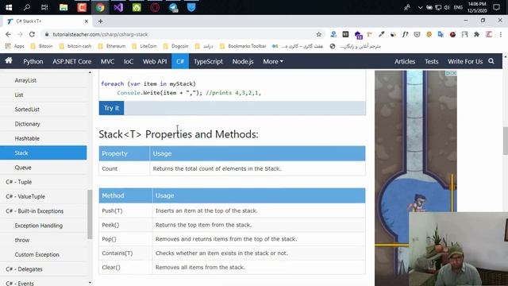Open Task View from the taskbar
This screenshot has width=508, height=286.
click(x=44, y=7)
